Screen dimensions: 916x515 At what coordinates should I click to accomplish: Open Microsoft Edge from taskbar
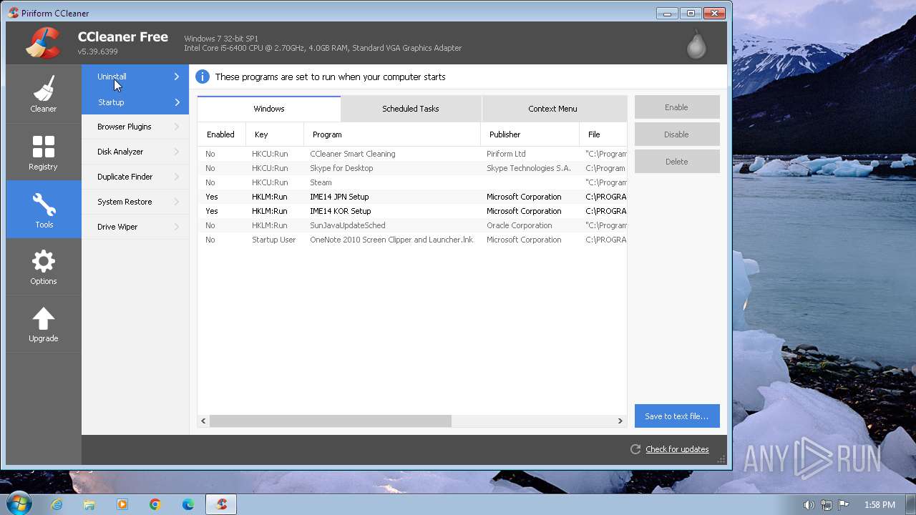[188, 504]
